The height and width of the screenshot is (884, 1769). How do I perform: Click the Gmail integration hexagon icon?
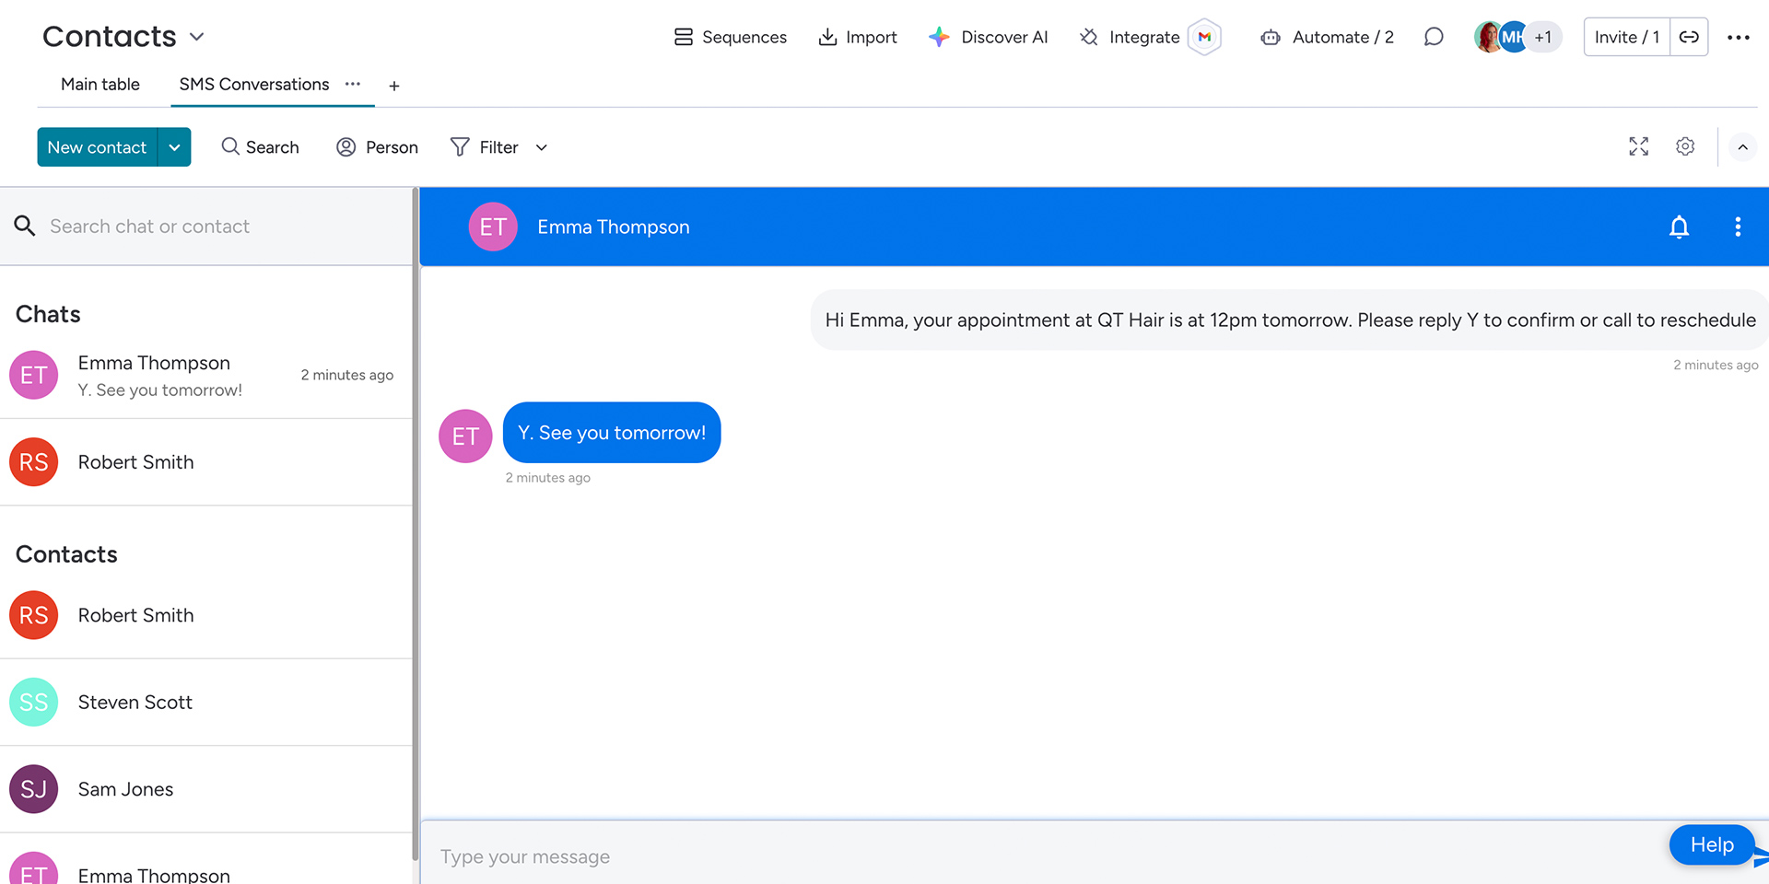pyautogui.click(x=1204, y=37)
